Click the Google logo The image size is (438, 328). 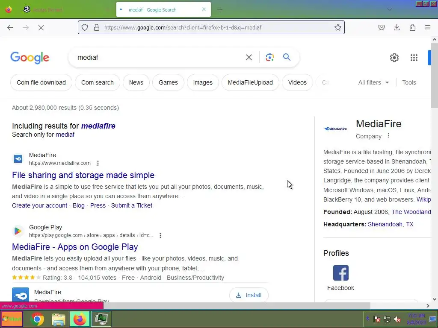(30, 58)
